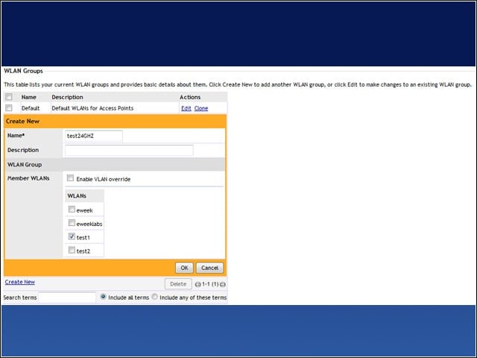The image size is (477, 358).
Task: Click into the Description text field
Action: [129, 150]
